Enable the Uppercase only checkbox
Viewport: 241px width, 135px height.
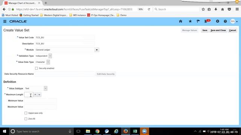click(x=26, y=113)
